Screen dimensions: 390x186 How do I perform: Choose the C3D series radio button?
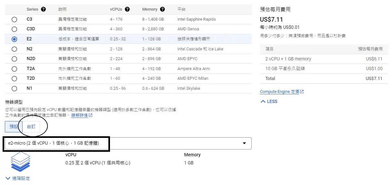point(14,29)
